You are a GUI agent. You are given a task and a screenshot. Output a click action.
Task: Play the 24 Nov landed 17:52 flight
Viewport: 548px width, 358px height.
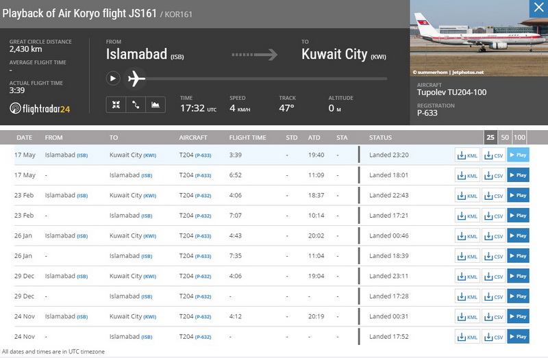pos(519,337)
